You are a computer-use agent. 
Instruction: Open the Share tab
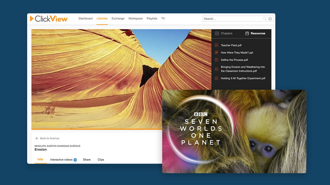(x=87, y=160)
